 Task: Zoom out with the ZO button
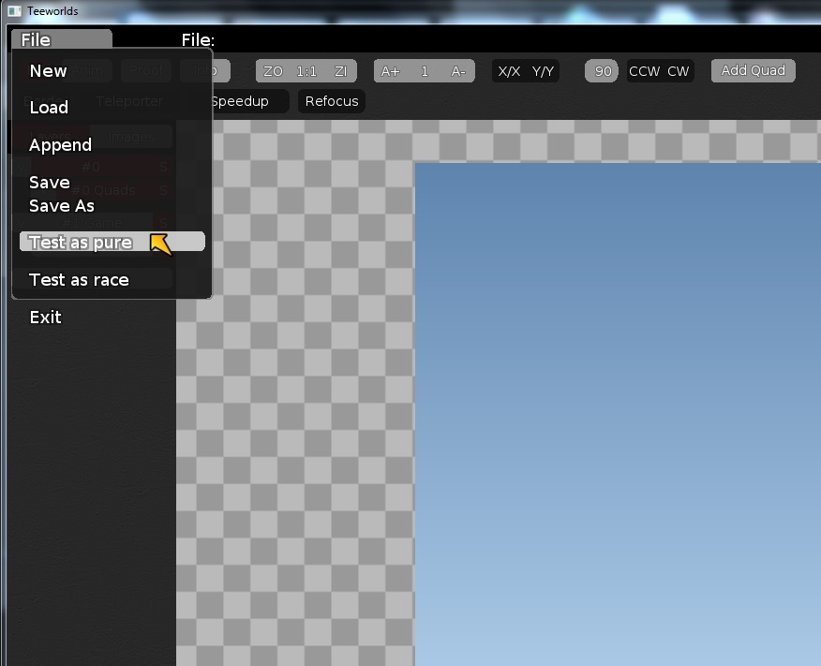pos(273,71)
